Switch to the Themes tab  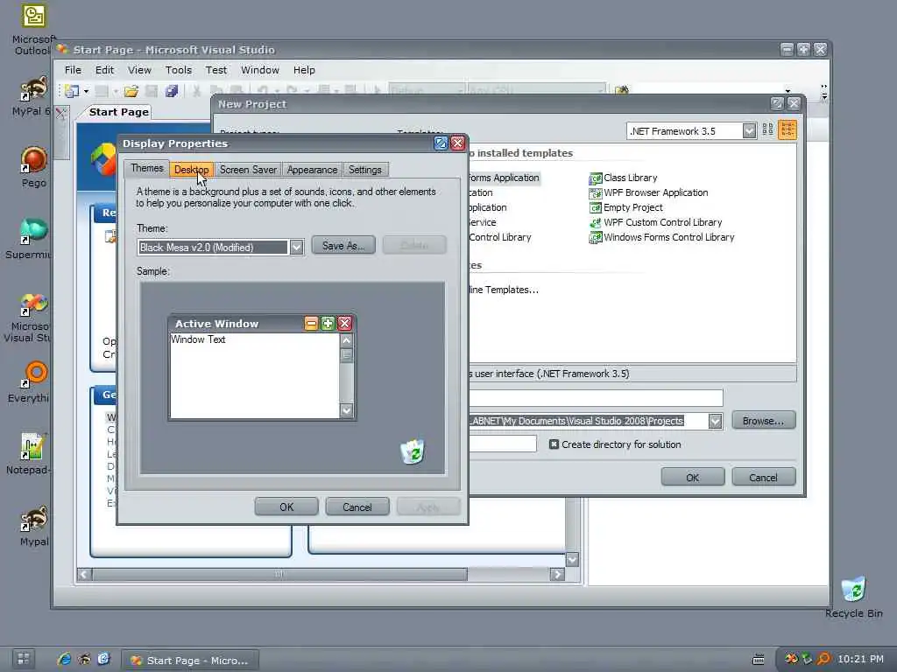(147, 168)
